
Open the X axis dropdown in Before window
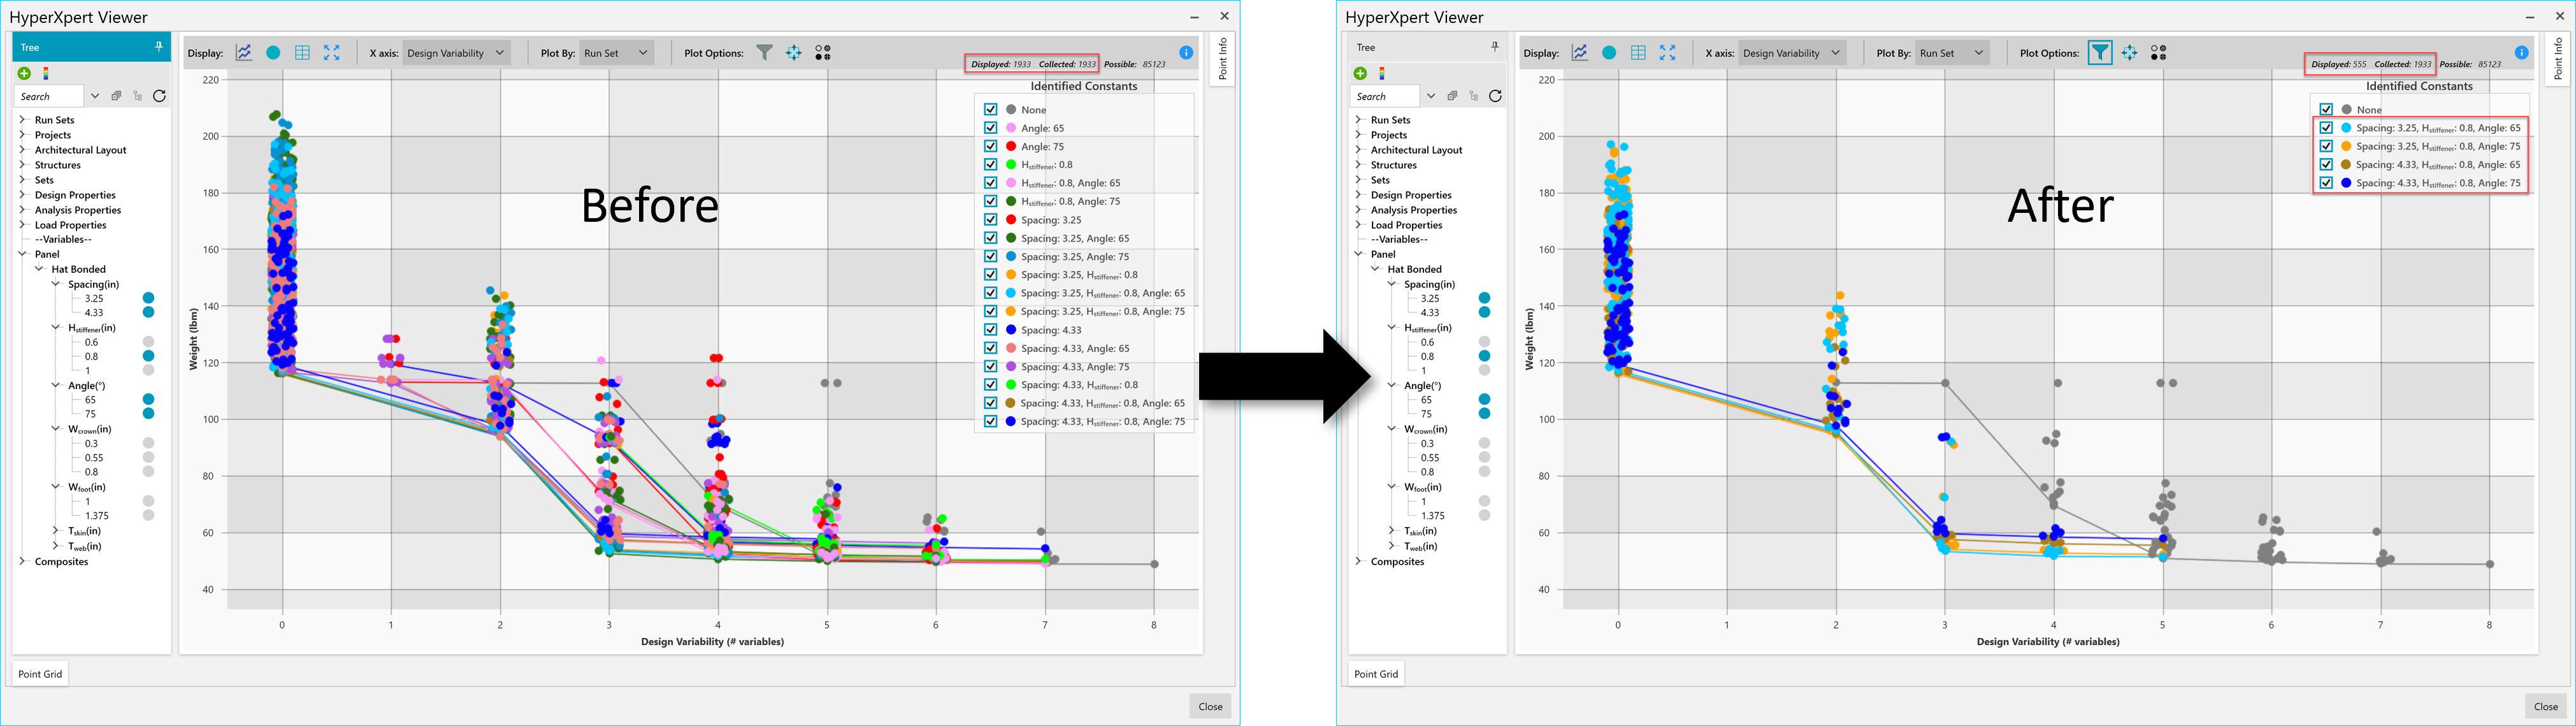458,53
